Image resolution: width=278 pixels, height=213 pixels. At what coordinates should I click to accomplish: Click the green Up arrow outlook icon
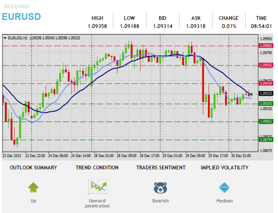click(34, 188)
